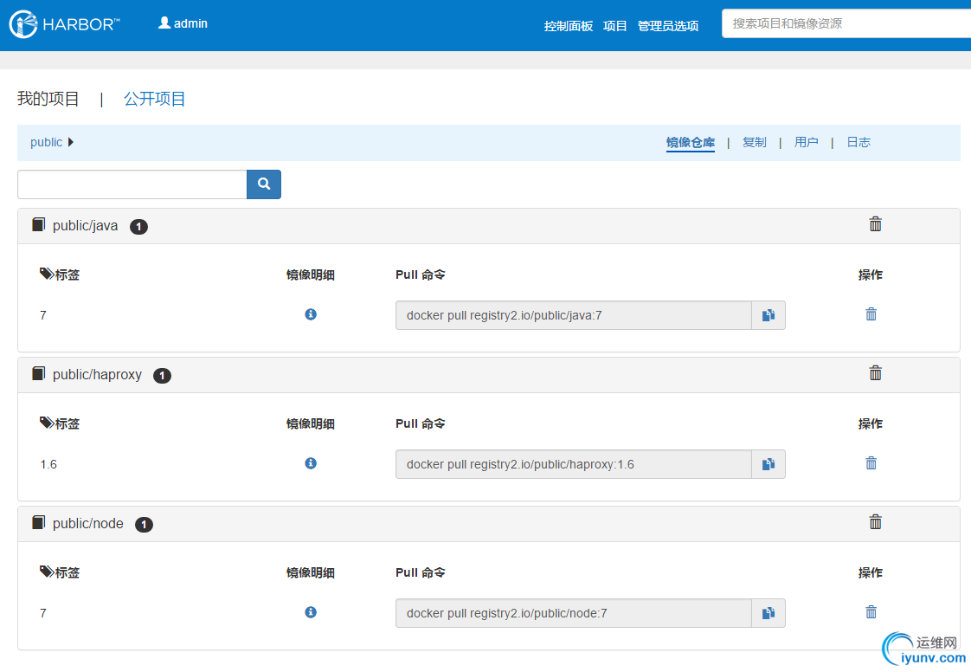This screenshot has height=672, width=971.
Task: Delete the public/haproxy repository
Action: click(875, 373)
